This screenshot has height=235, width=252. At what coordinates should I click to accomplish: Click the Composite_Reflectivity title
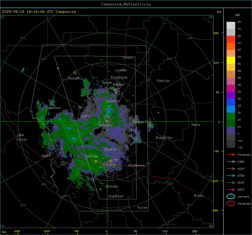point(126,4)
